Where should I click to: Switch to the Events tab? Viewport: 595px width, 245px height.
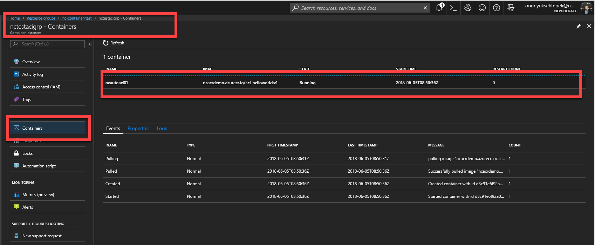point(113,128)
